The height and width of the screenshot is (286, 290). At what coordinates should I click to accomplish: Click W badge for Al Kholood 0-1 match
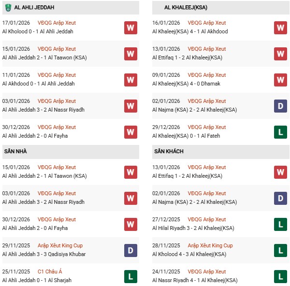[130, 28]
